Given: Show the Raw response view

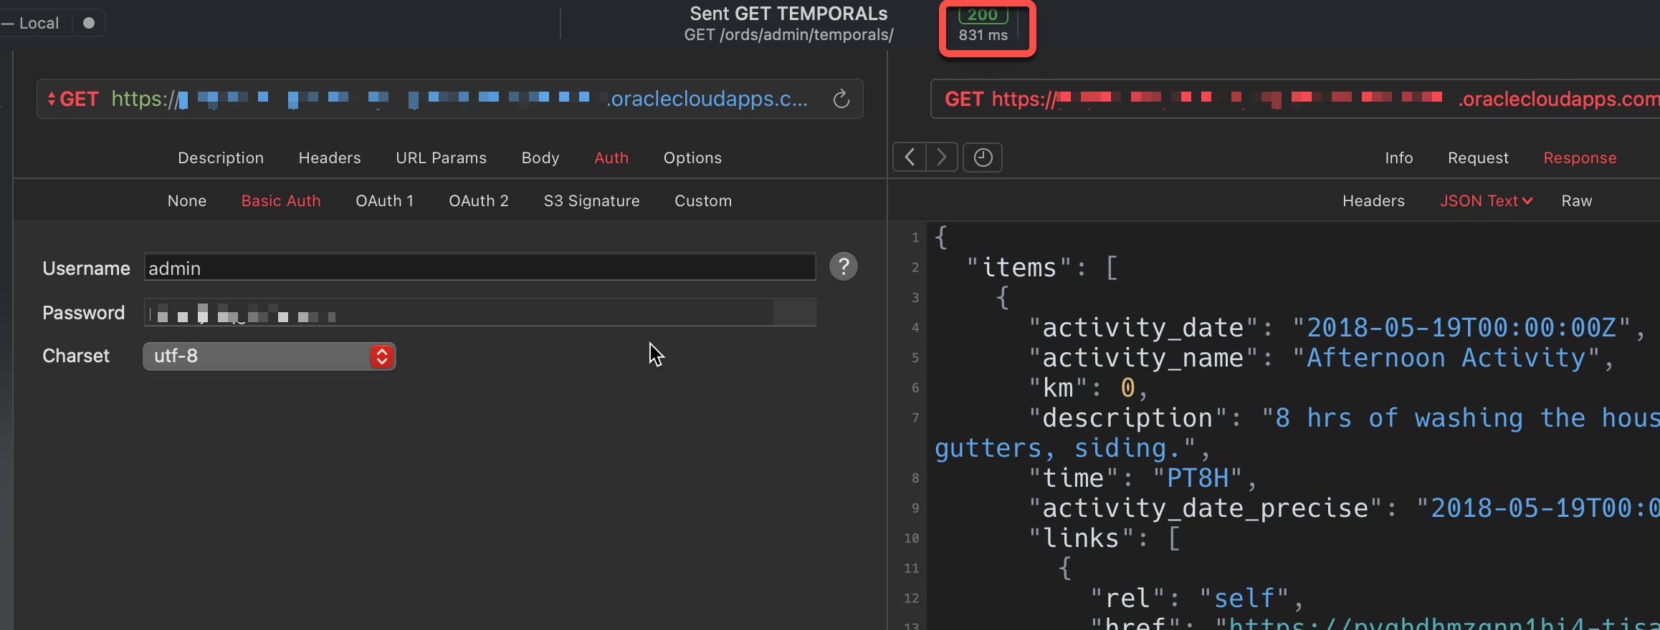Looking at the screenshot, I should pyautogui.click(x=1576, y=201).
